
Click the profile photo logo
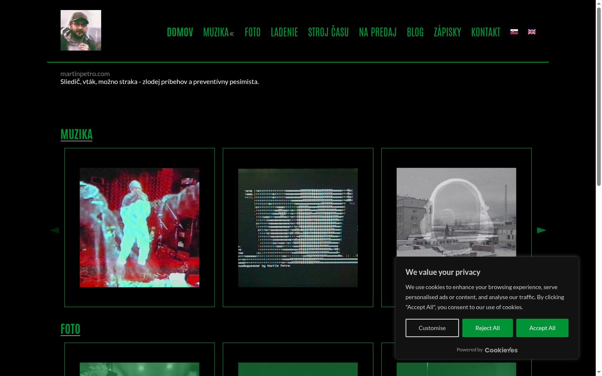81,30
